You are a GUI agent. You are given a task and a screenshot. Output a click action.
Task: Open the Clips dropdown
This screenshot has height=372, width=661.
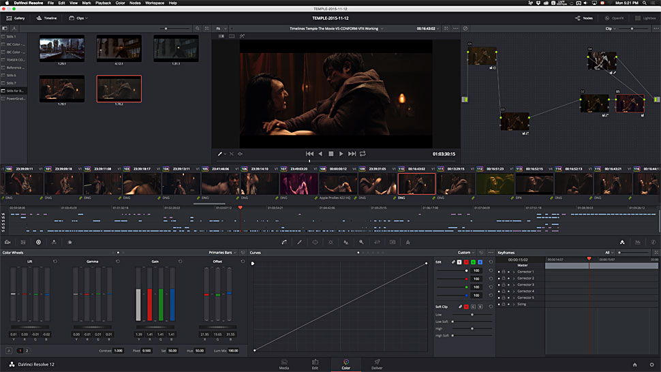click(78, 18)
